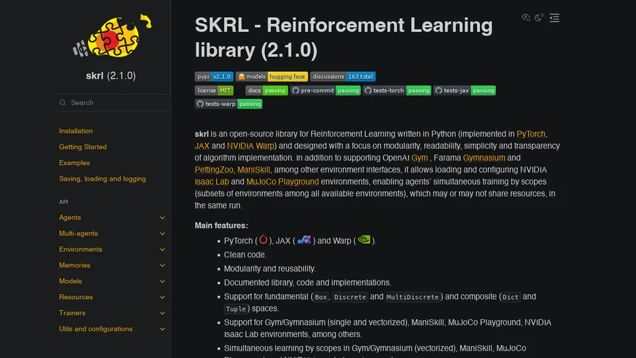Click the search magnifier icon

[x=63, y=103]
